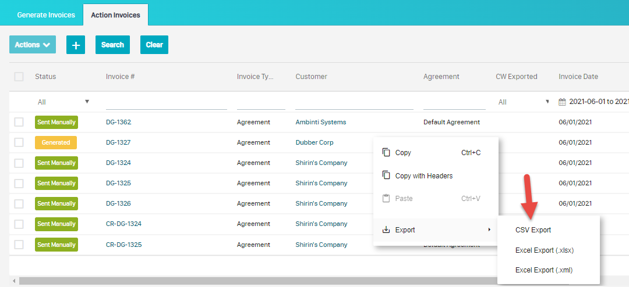The width and height of the screenshot is (629, 287).
Task: Open the Export menu entry
Action: [x=436, y=229]
